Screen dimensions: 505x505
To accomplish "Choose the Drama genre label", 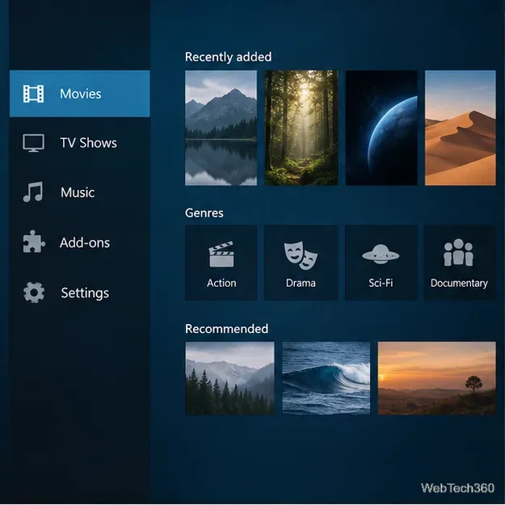I will [301, 283].
